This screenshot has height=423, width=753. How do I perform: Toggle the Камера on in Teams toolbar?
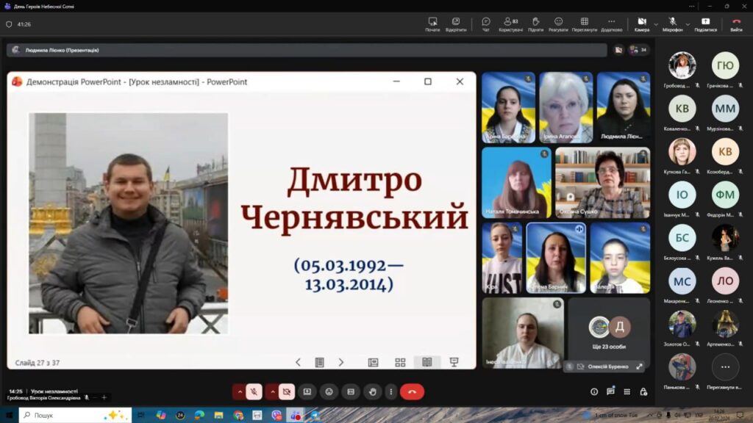[x=641, y=24]
